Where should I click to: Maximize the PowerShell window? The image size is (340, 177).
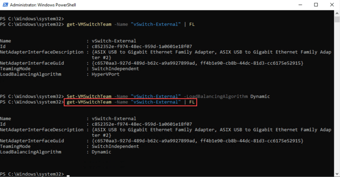click(315, 5)
